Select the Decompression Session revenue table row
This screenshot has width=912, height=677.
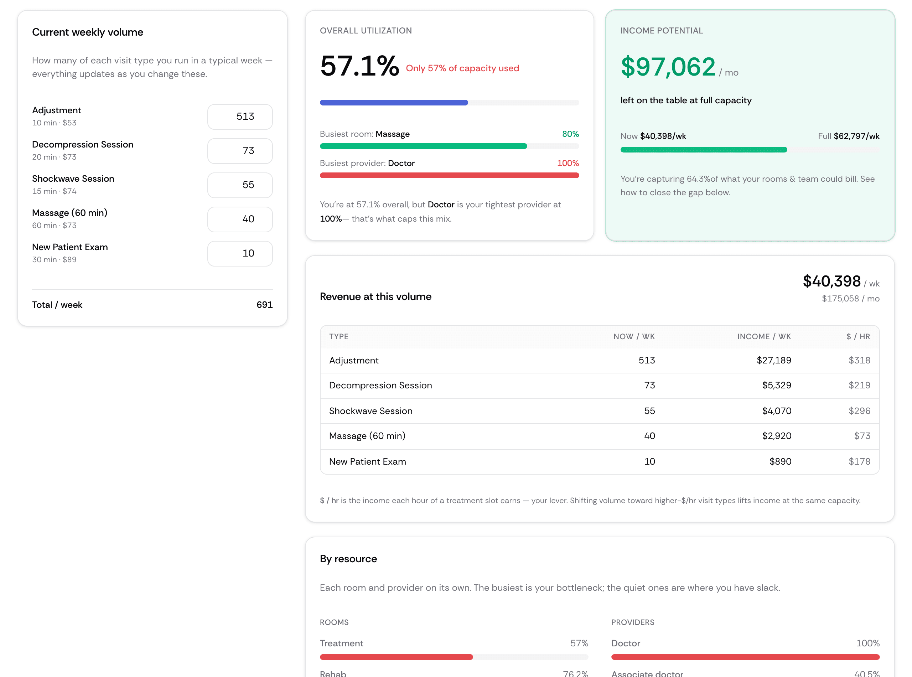[x=600, y=386]
